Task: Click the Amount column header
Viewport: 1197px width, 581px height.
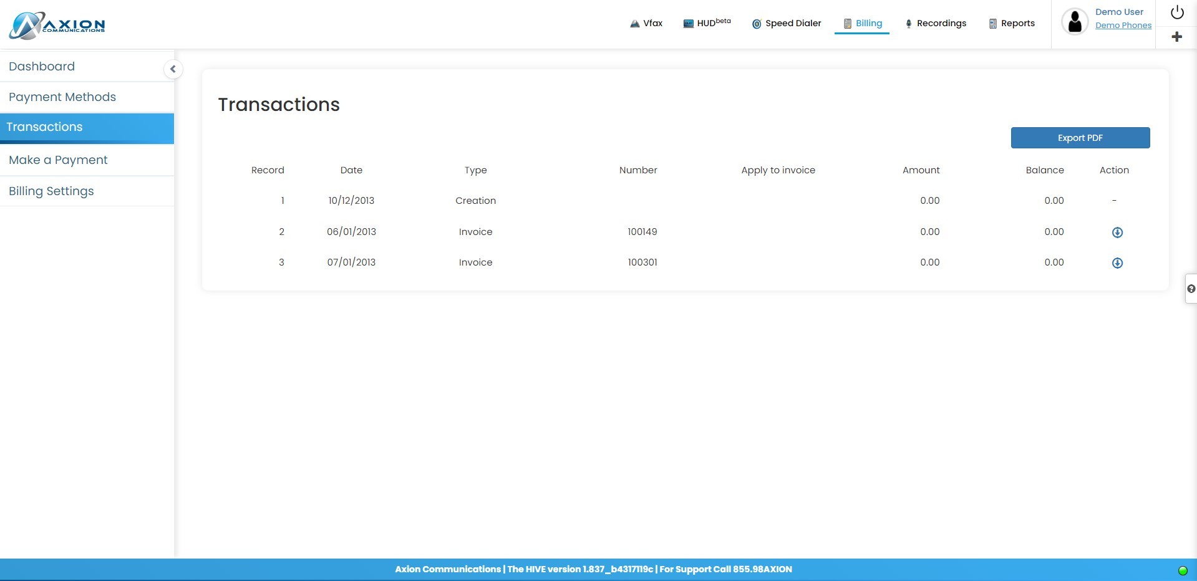Action: pos(921,170)
